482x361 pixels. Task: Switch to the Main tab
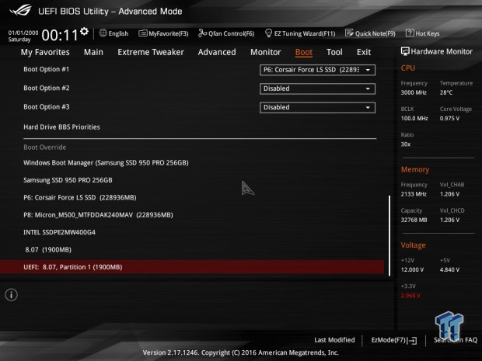[93, 52]
